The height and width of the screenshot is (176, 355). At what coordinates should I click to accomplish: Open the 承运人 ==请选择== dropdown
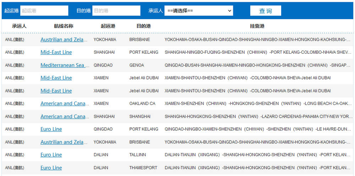pyautogui.click(x=198, y=11)
